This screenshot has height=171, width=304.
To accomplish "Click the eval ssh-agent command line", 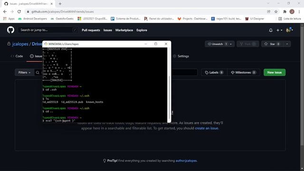I will pyautogui.click(x=59, y=121).
